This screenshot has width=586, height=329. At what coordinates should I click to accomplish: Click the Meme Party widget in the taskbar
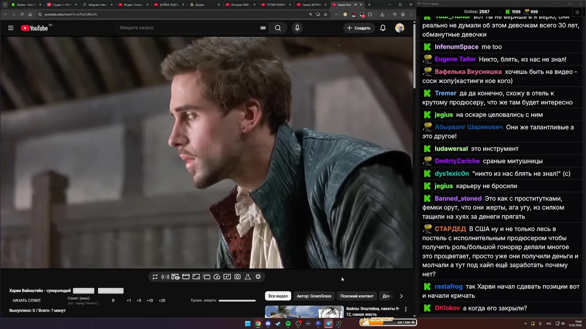(388, 322)
